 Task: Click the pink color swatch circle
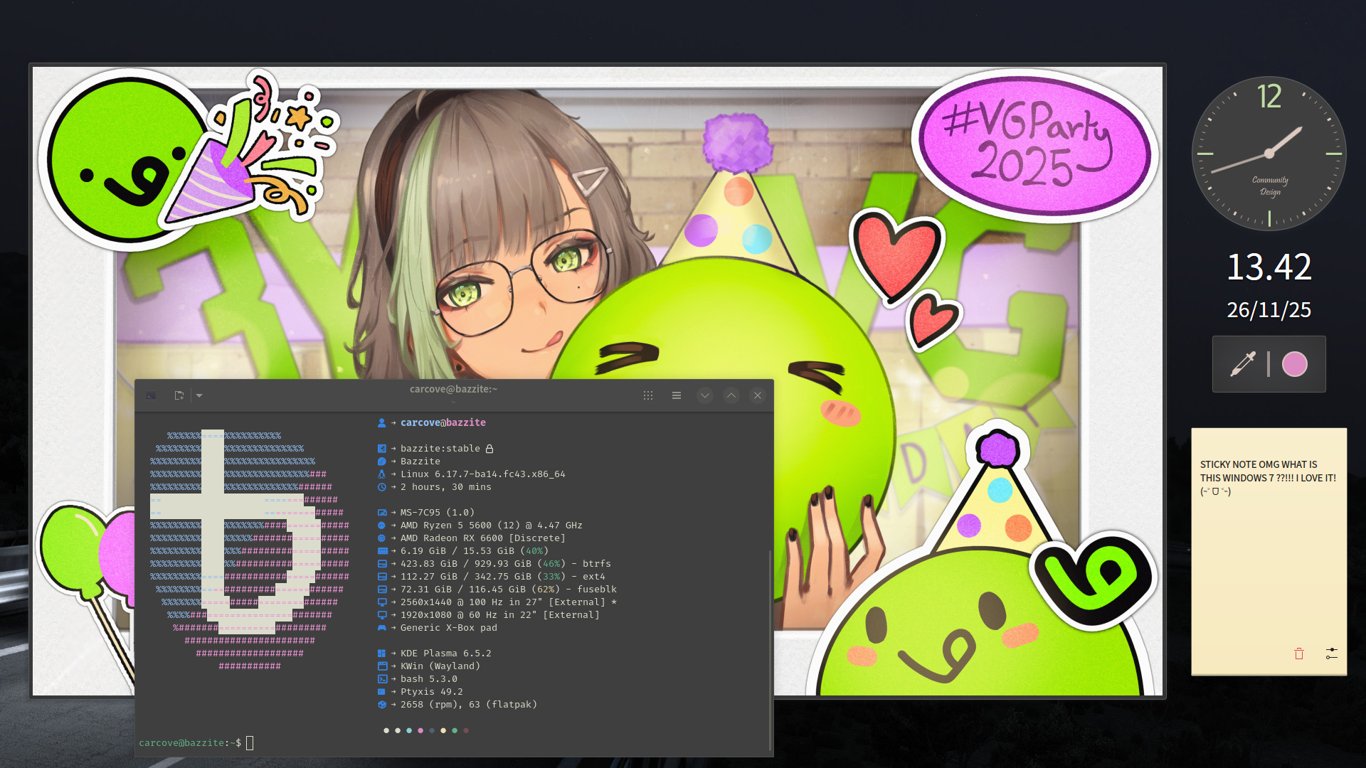(1294, 364)
